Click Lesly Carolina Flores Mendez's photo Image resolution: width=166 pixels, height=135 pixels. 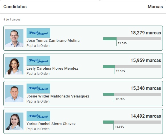14,66
